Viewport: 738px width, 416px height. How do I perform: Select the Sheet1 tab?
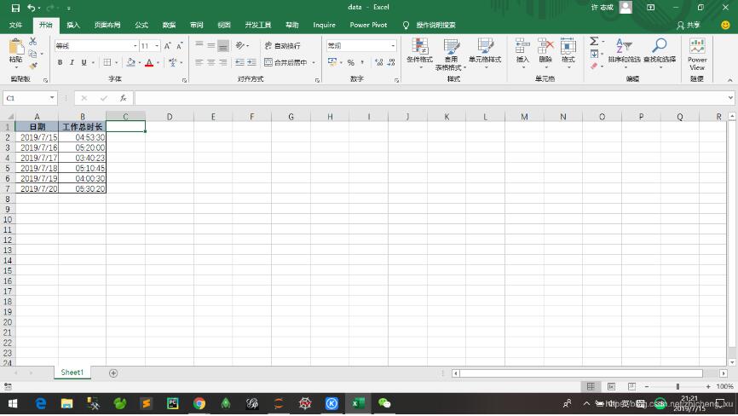[72, 373]
